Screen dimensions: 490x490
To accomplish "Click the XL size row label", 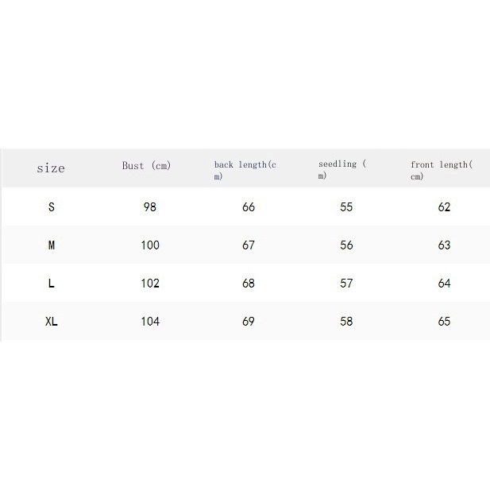I will [x=52, y=322].
